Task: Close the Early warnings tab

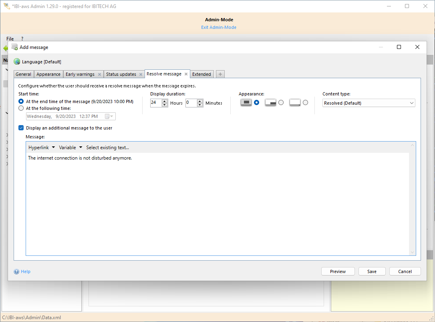Action: tap(99, 74)
